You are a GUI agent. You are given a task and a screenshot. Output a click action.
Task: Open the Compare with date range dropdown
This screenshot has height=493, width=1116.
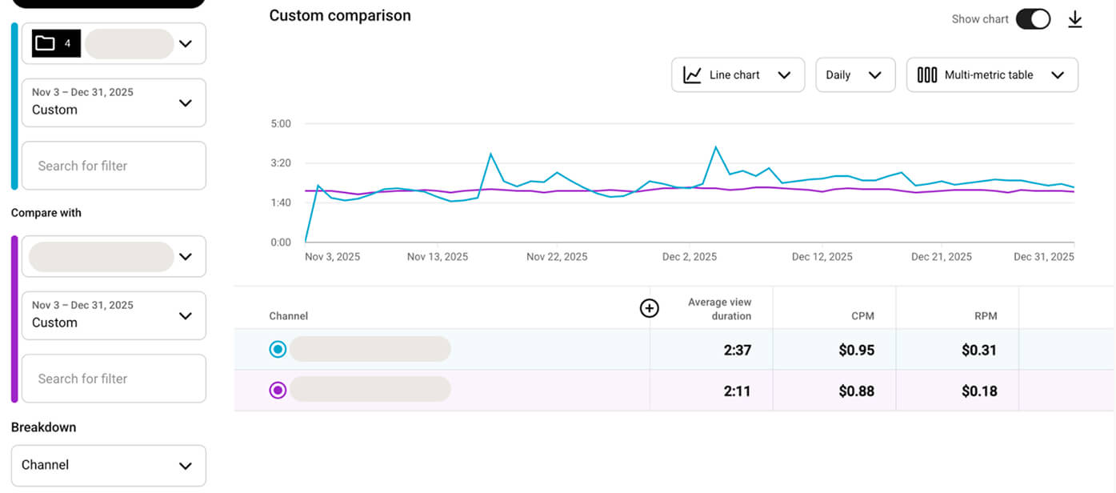click(114, 315)
